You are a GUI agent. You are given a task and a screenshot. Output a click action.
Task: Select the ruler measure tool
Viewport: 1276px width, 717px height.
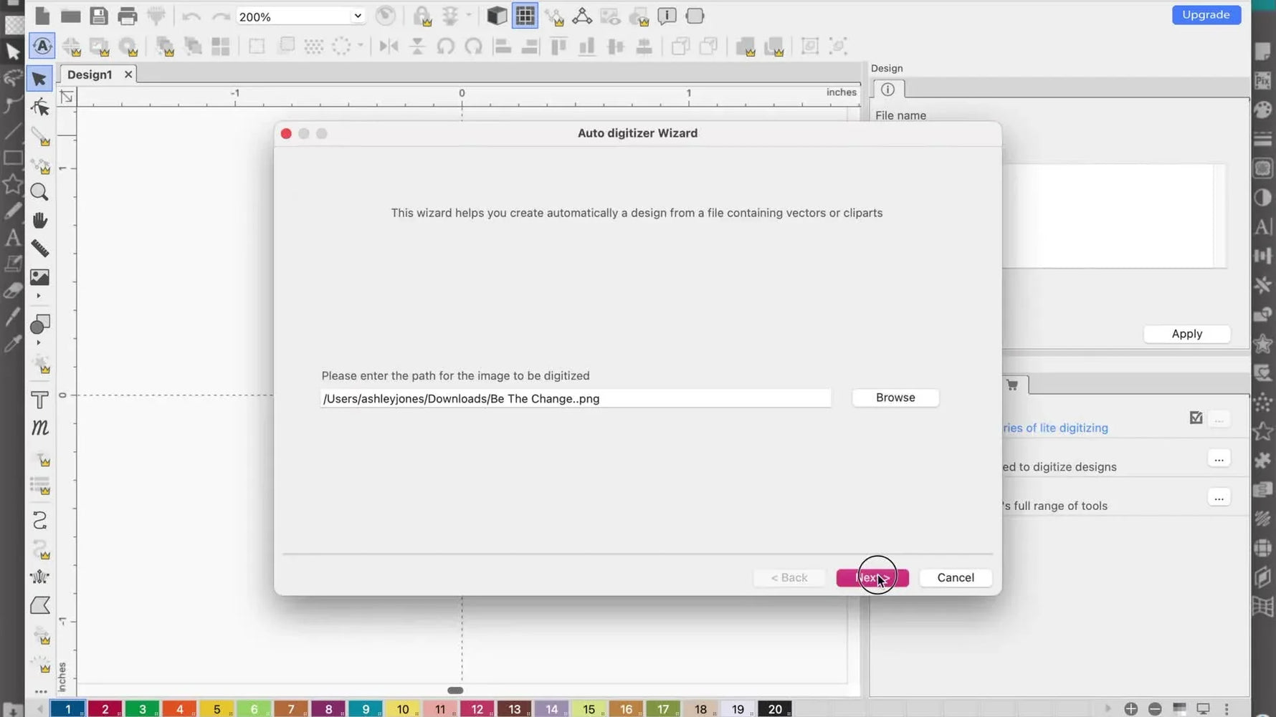[x=40, y=249]
